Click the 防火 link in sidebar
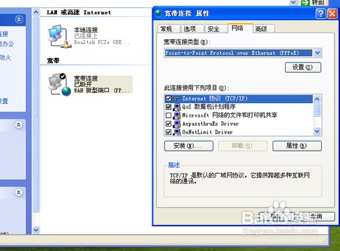Image resolution: width=340 pixels, height=251 pixels. pyautogui.click(x=5, y=58)
